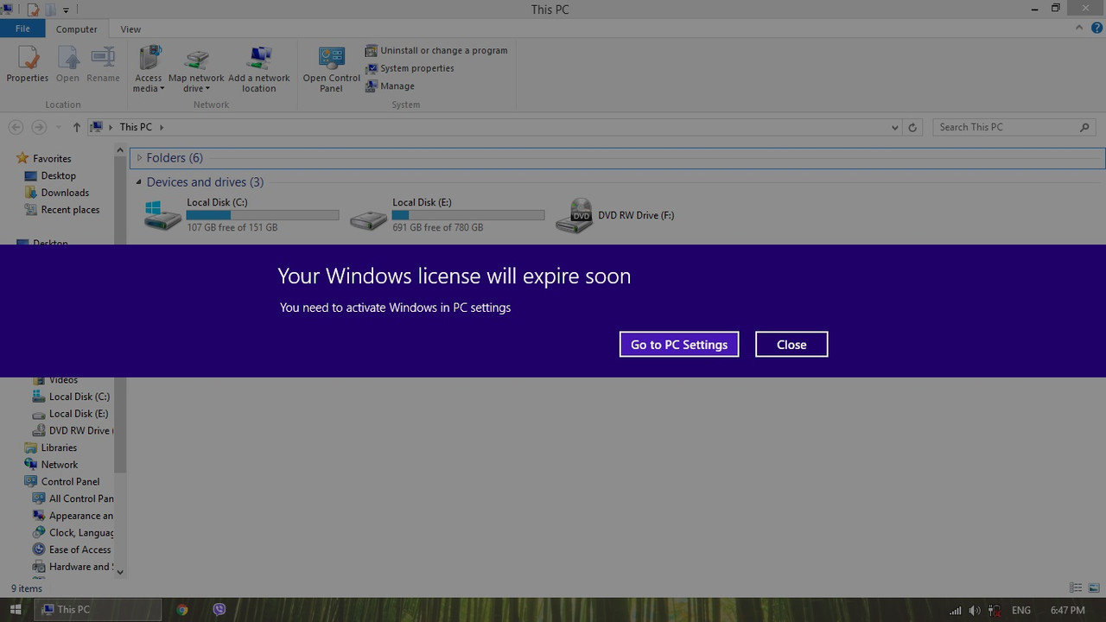The height and width of the screenshot is (622, 1106).
Task: Switch to the Computer ribbon tab
Action: [77, 29]
